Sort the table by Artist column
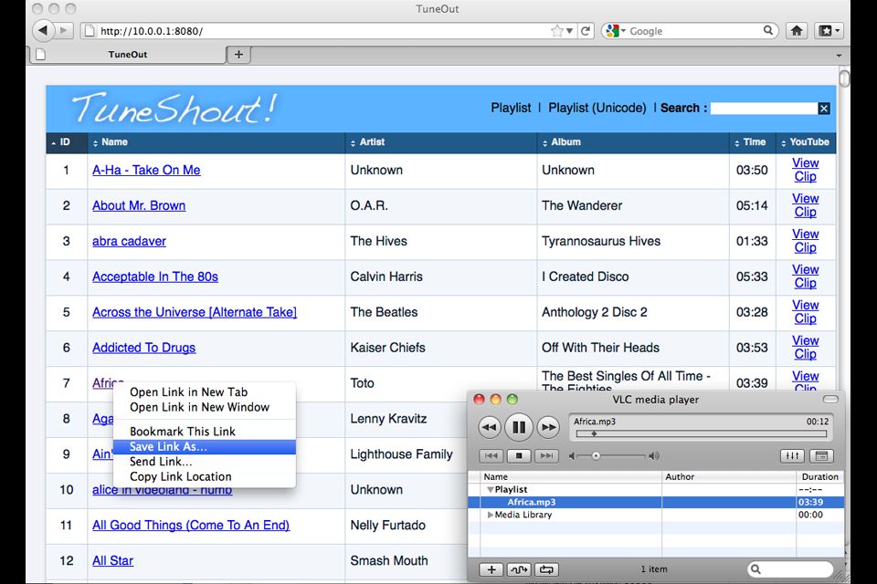The width and height of the screenshot is (877, 584). [x=440, y=142]
